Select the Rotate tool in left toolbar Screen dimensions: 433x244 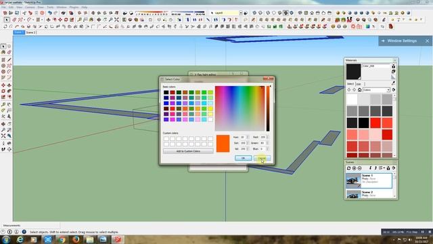point(3,91)
